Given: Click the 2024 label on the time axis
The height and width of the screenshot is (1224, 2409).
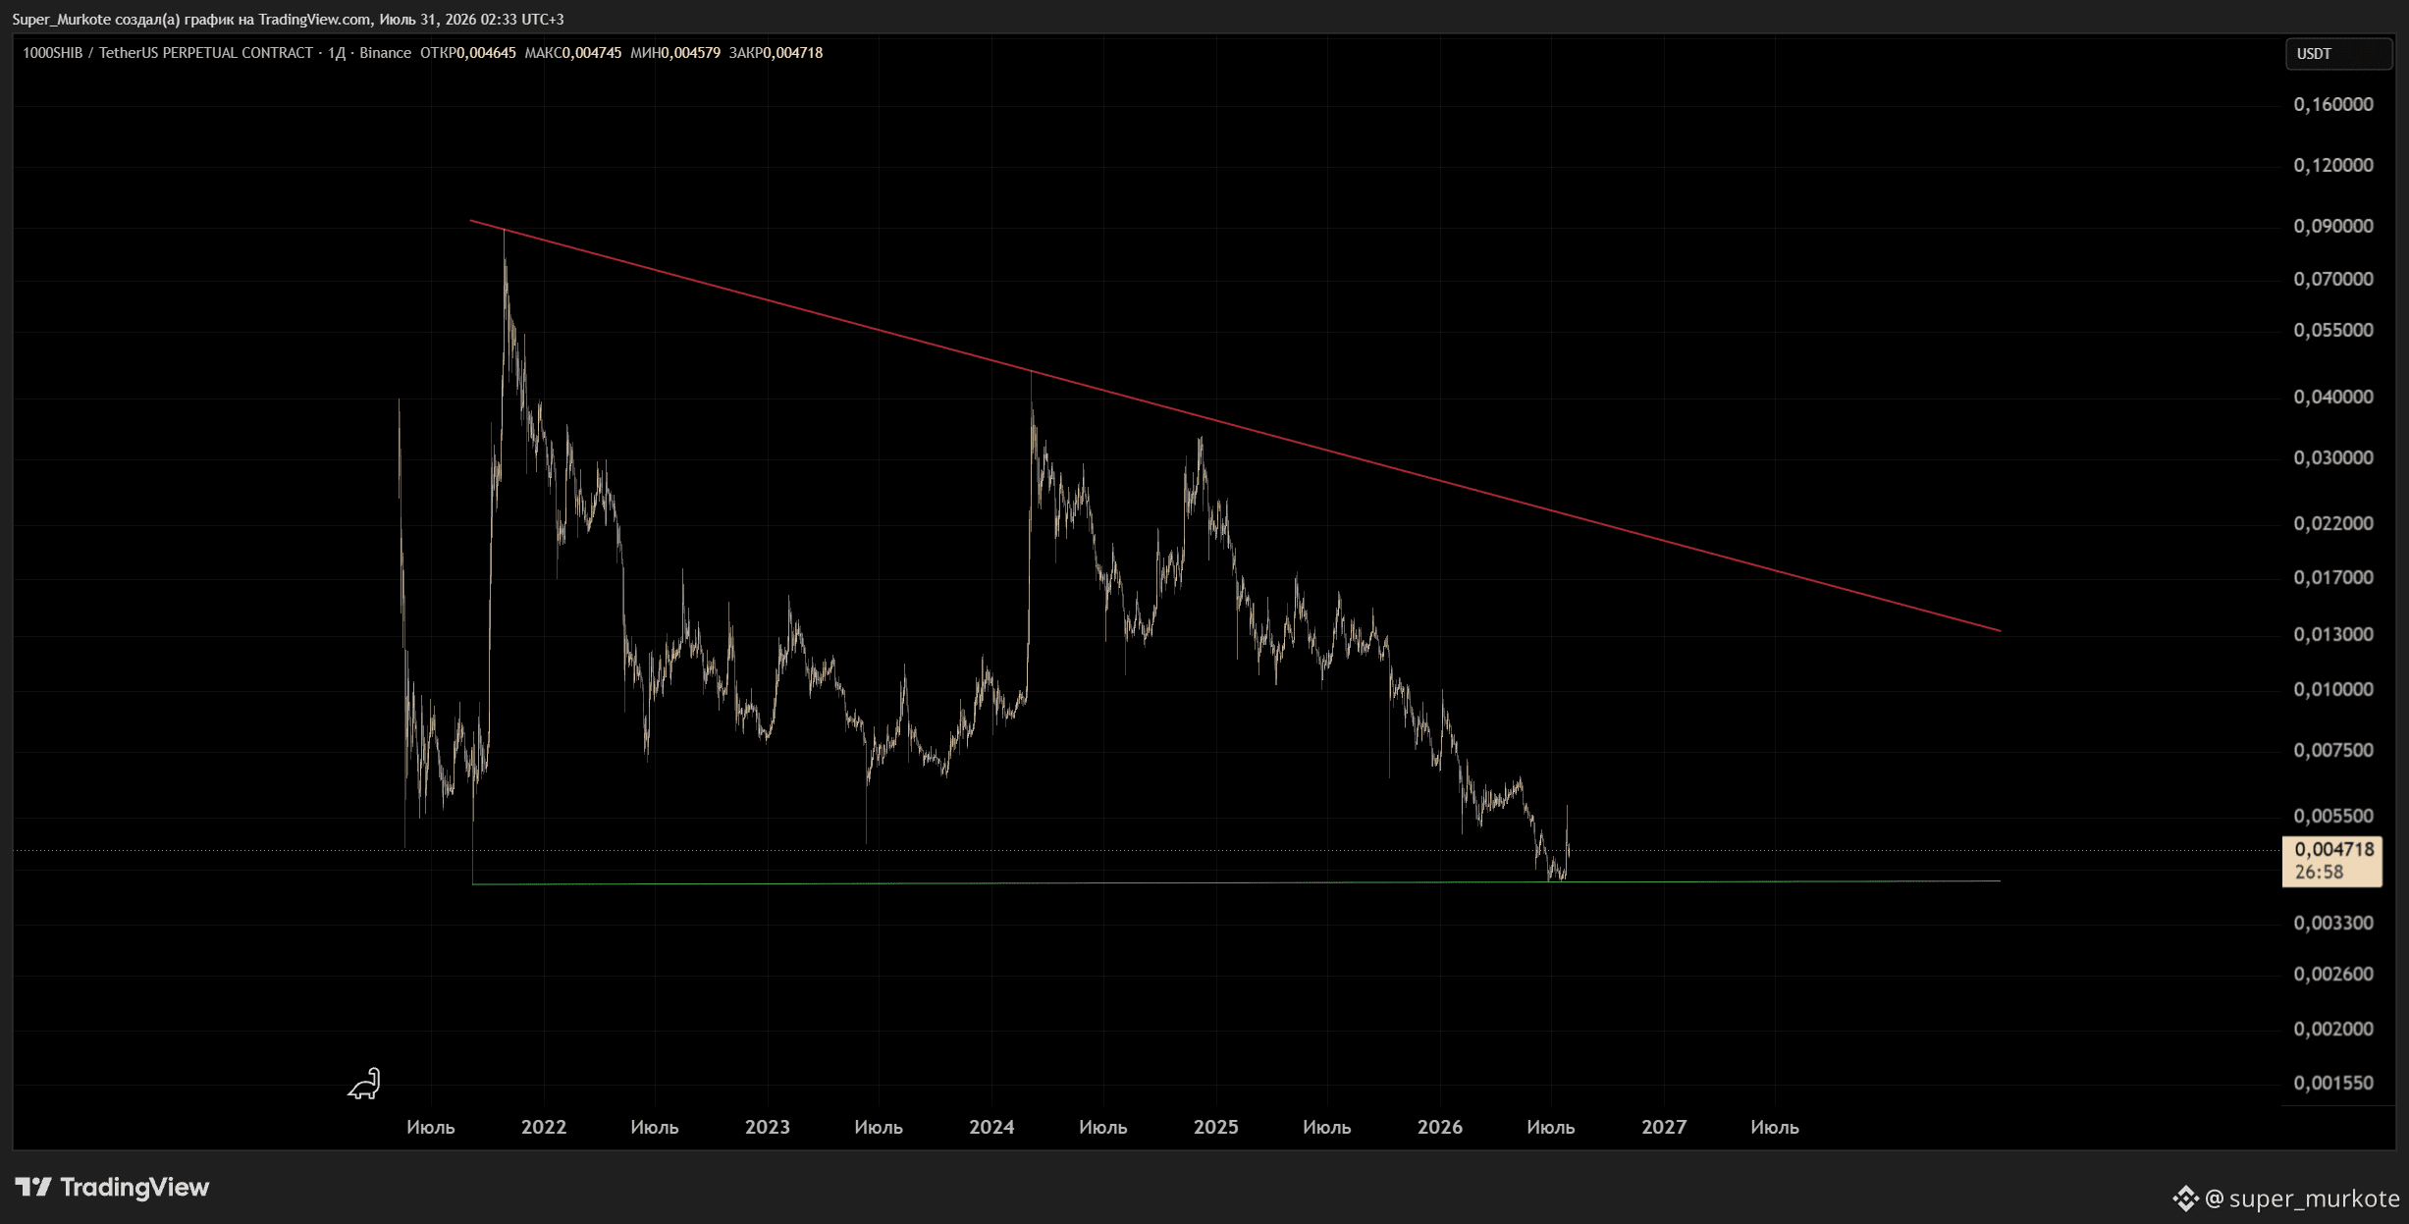Looking at the screenshot, I should [991, 1128].
